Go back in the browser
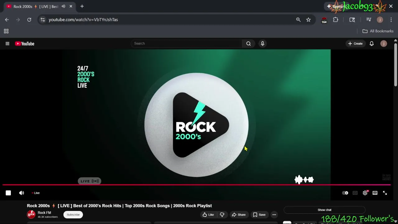Viewport: 398px width, 224px height. 7,20
